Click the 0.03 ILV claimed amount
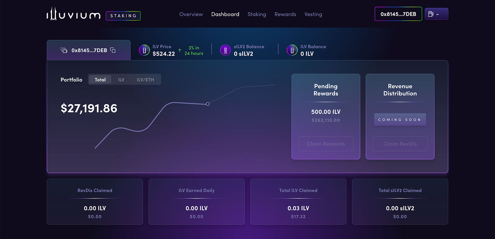495x239 pixels. (x=298, y=208)
